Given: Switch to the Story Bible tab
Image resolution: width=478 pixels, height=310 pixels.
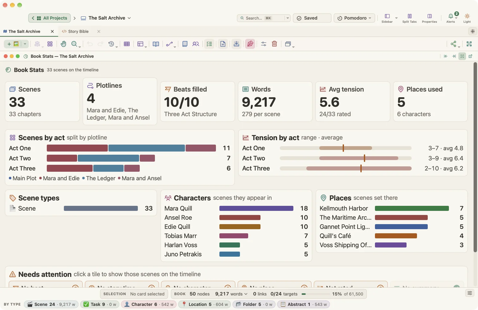Looking at the screenshot, I should click(x=78, y=31).
